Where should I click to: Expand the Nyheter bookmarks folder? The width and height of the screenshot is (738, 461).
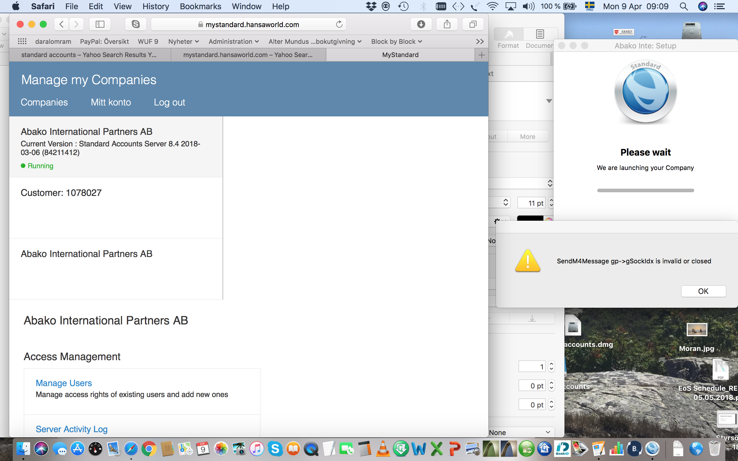coord(184,41)
